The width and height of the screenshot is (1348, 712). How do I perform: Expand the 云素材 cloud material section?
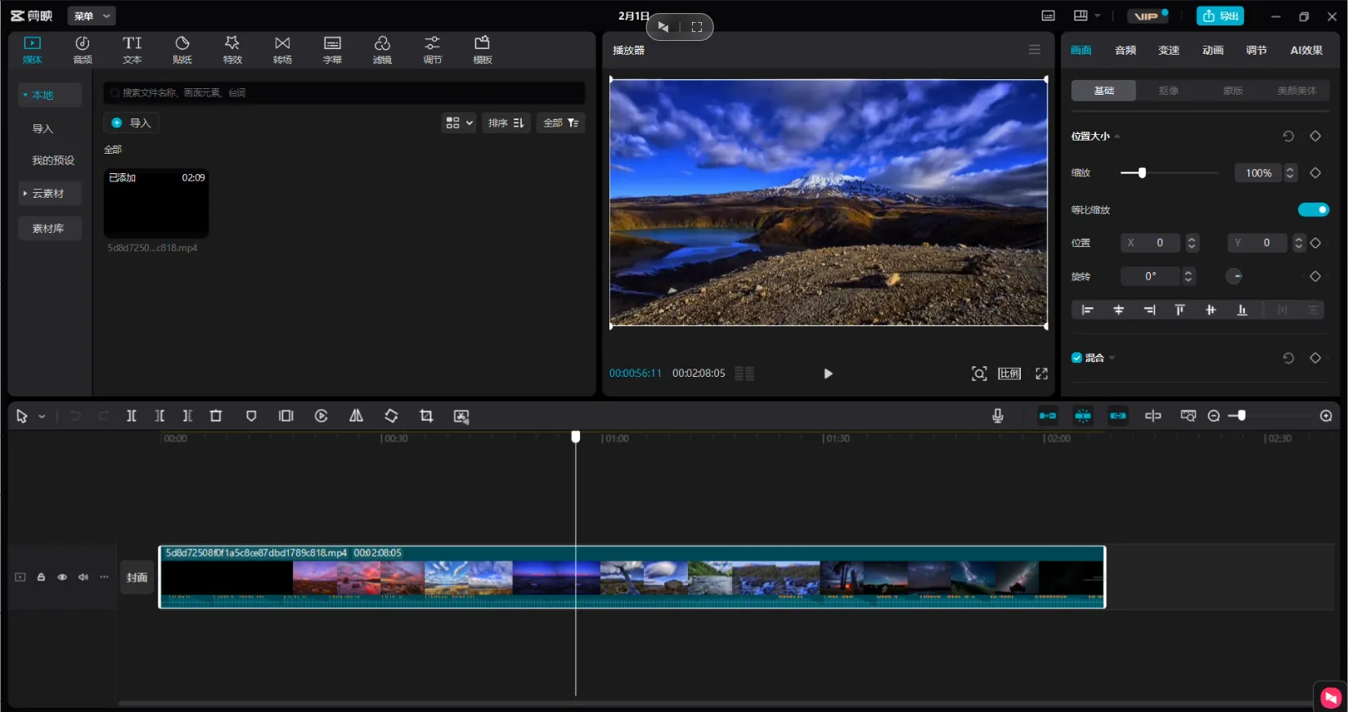48,194
